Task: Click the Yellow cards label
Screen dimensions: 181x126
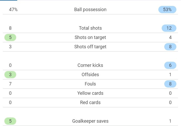Action: 90,93
